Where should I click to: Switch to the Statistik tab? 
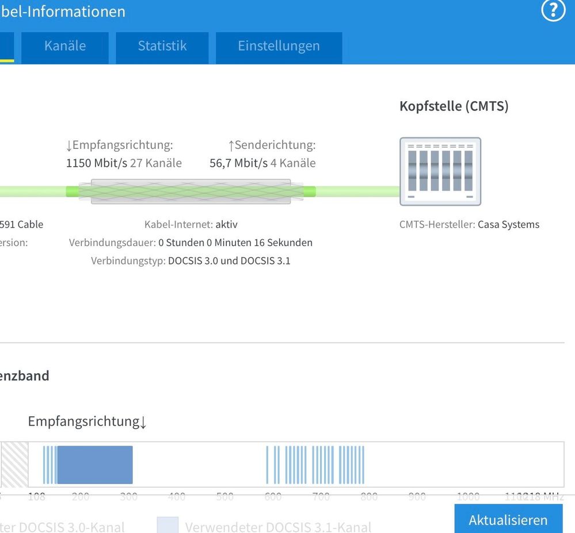(x=162, y=48)
